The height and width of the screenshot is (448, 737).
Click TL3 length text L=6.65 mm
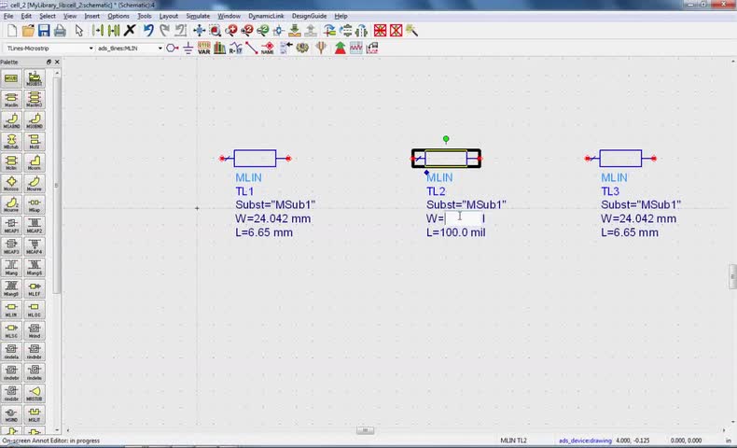tap(630, 232)
